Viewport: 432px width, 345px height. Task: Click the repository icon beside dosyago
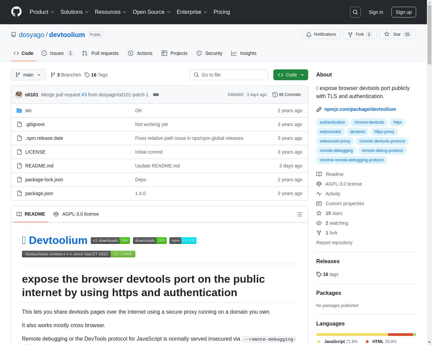[13, 35]
